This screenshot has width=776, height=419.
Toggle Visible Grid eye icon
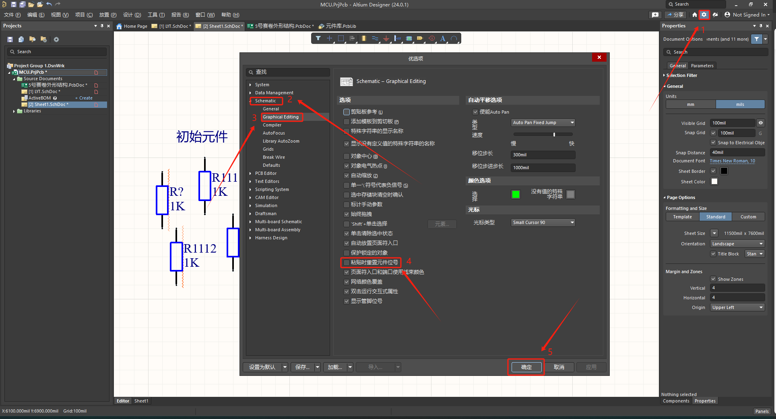click(x=761, y=123)
